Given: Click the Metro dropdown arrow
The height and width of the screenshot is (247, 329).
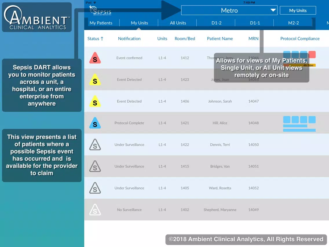Looking at the screenshot, I should click(273, 10).
